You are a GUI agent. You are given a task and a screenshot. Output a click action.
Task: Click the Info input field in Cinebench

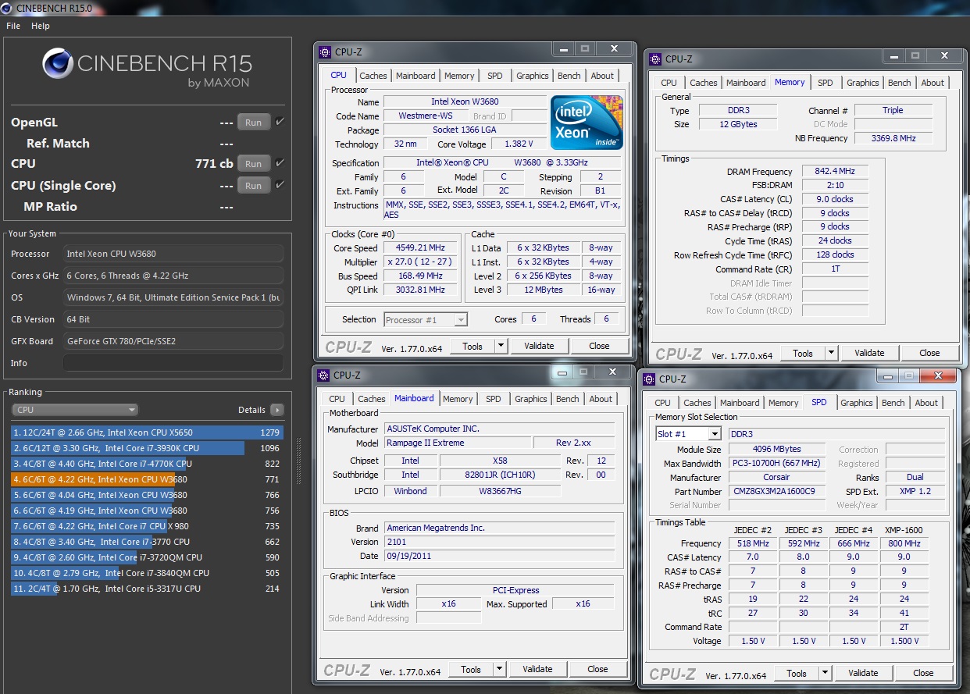point(173,363)
